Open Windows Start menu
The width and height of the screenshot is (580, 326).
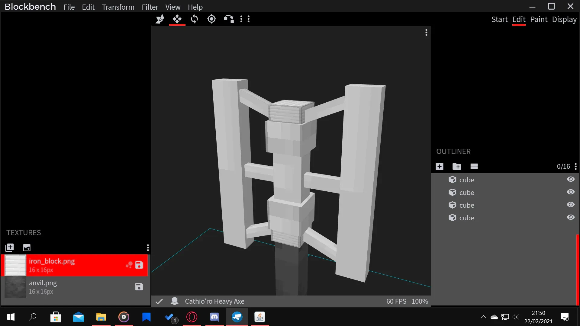click(11, 317)
